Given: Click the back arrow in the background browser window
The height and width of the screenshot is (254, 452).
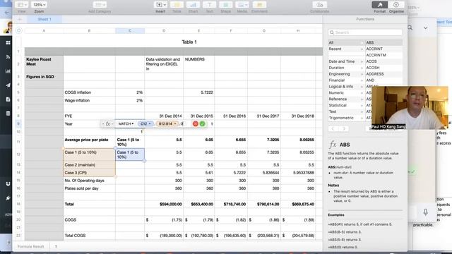Looking at the screenshot, I should click(x=7, y=13).
